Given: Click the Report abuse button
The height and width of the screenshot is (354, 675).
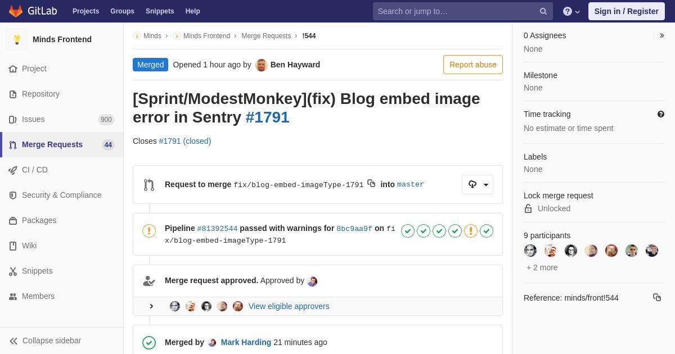Looking at the screenshot, I should click(473, 65).
